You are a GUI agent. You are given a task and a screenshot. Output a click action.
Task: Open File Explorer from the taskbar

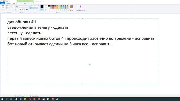[x=25, y=99]
